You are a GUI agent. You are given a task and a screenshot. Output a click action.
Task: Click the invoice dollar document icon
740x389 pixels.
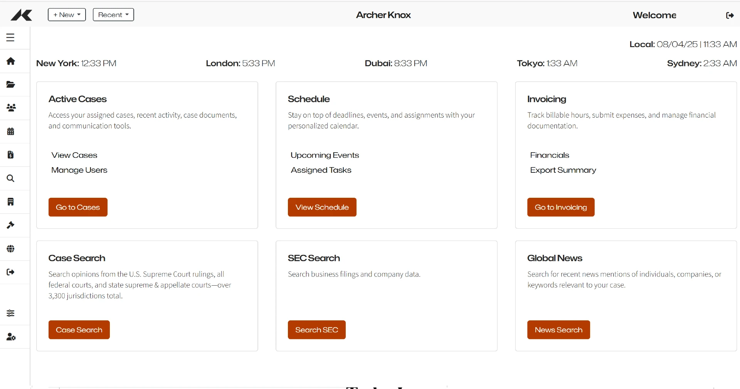[x=11, y=155]
